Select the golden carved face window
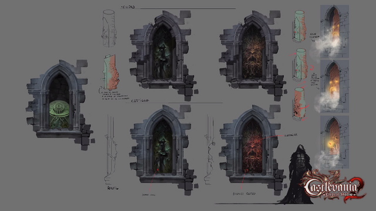The height and width of the screenshot is (211, 376). (x=253, y=55)
